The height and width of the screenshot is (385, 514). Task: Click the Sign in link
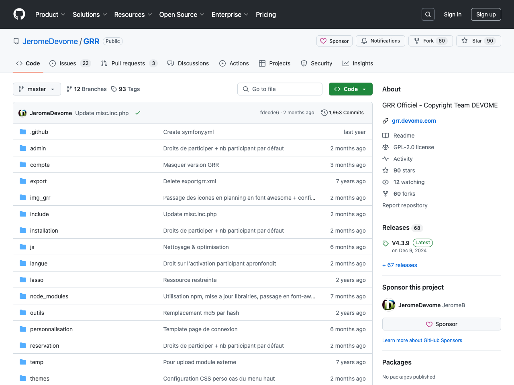pyautogui.click(x=453, y=14)
